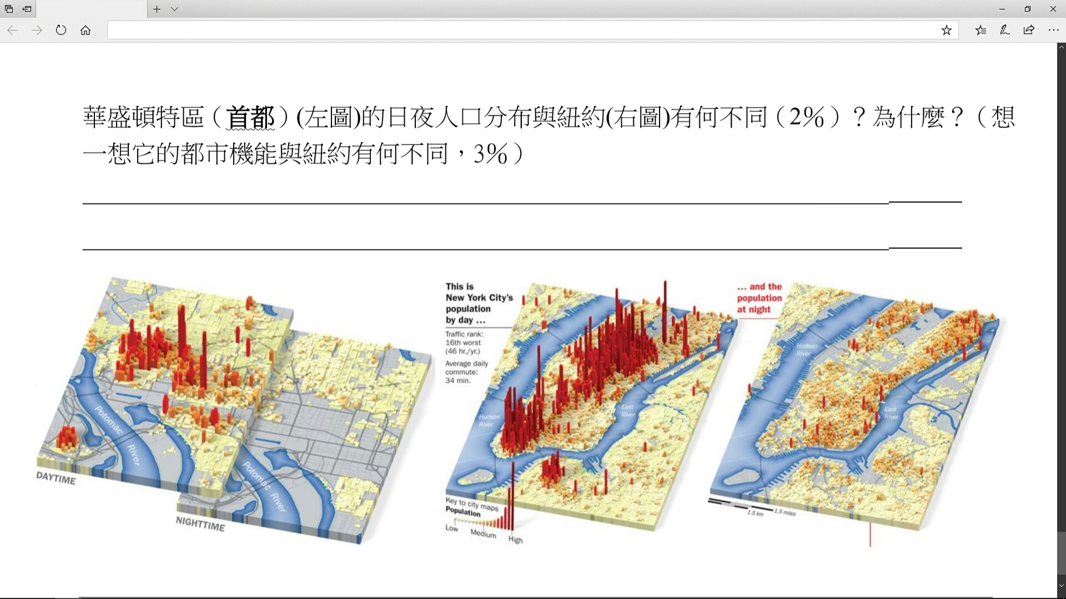The height and width of the screenshot is (599, 1066).
Task: Click '... and the population at night' caption
Action: click(760, 298)
